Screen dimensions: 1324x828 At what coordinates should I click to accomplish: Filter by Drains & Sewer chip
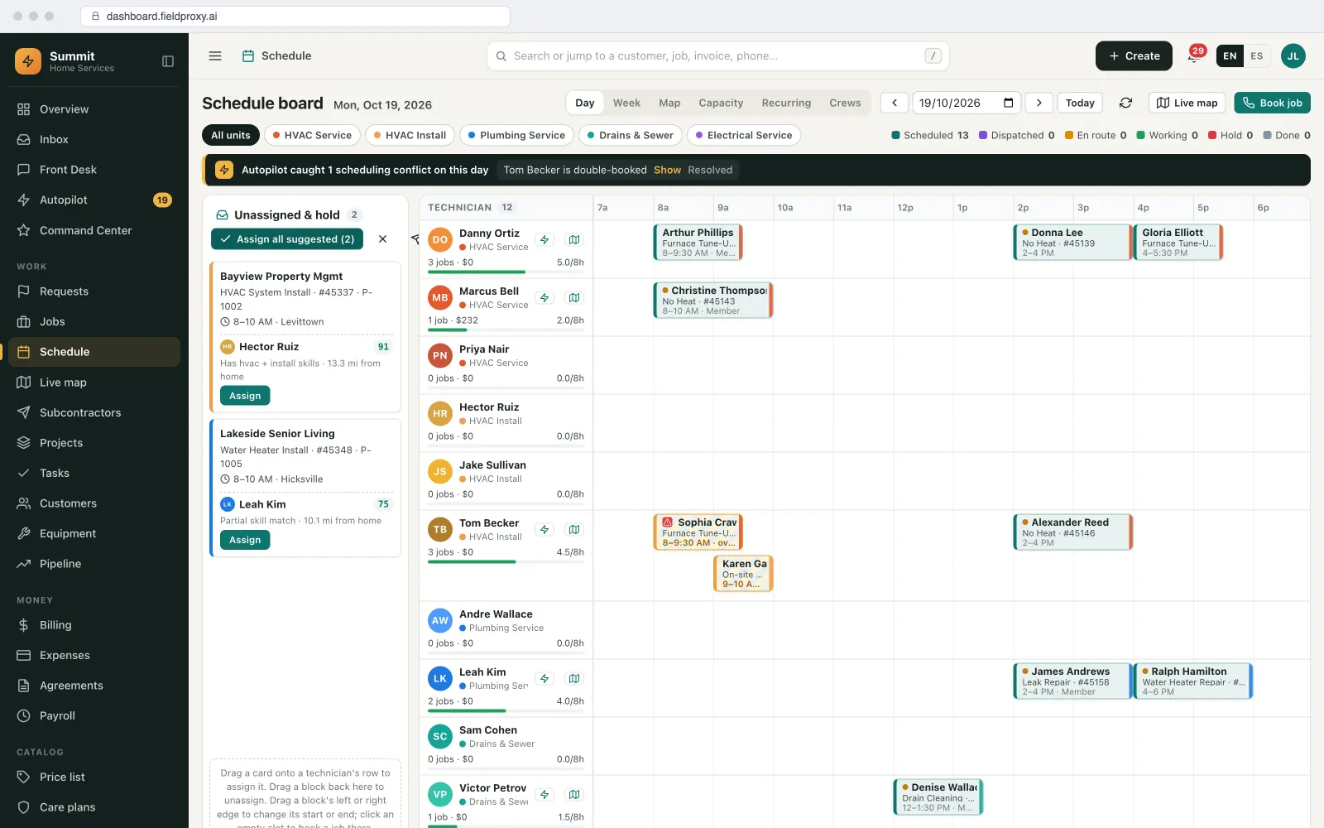point(631,135)
